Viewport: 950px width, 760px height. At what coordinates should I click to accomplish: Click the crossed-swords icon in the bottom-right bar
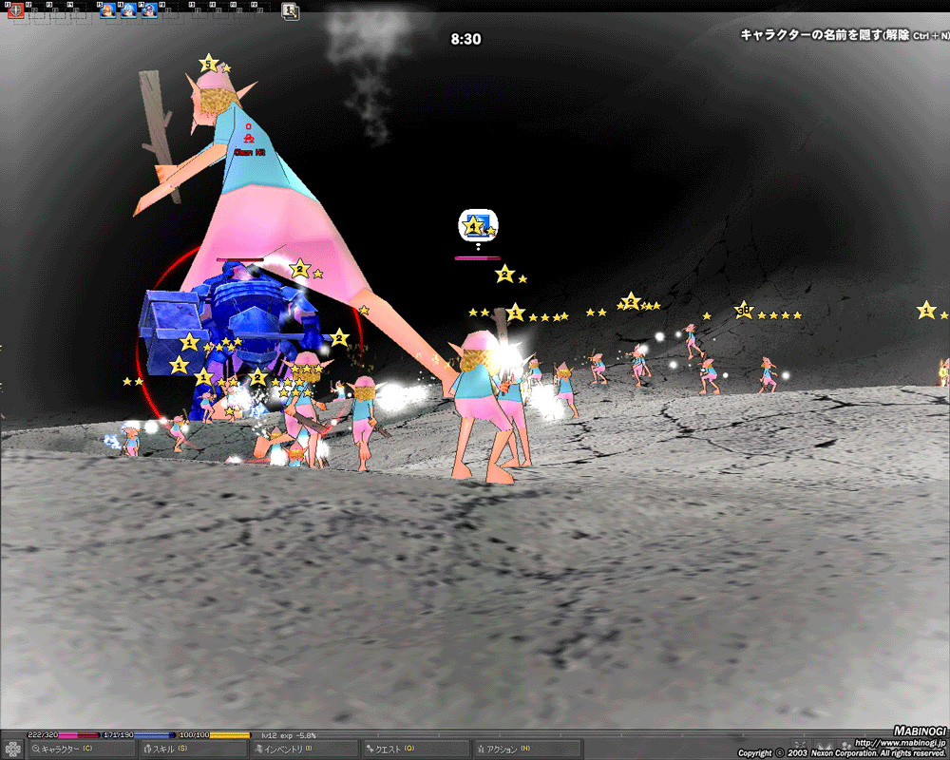tap(800, 745)
